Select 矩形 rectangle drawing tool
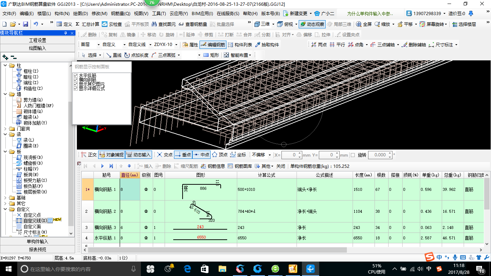Viewport: 491px width, 276px height. [x=211, y=55]
